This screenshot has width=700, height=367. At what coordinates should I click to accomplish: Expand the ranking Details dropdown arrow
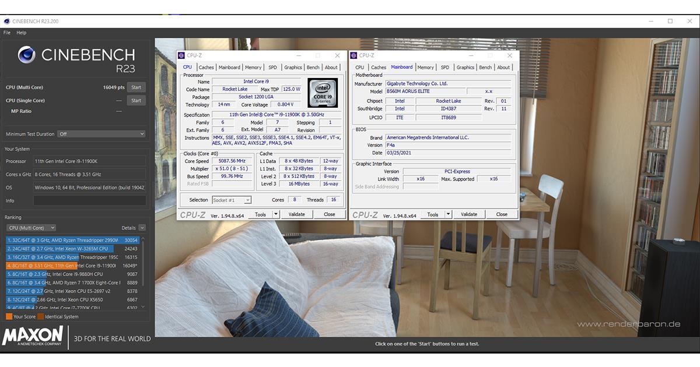coord(142,228)
